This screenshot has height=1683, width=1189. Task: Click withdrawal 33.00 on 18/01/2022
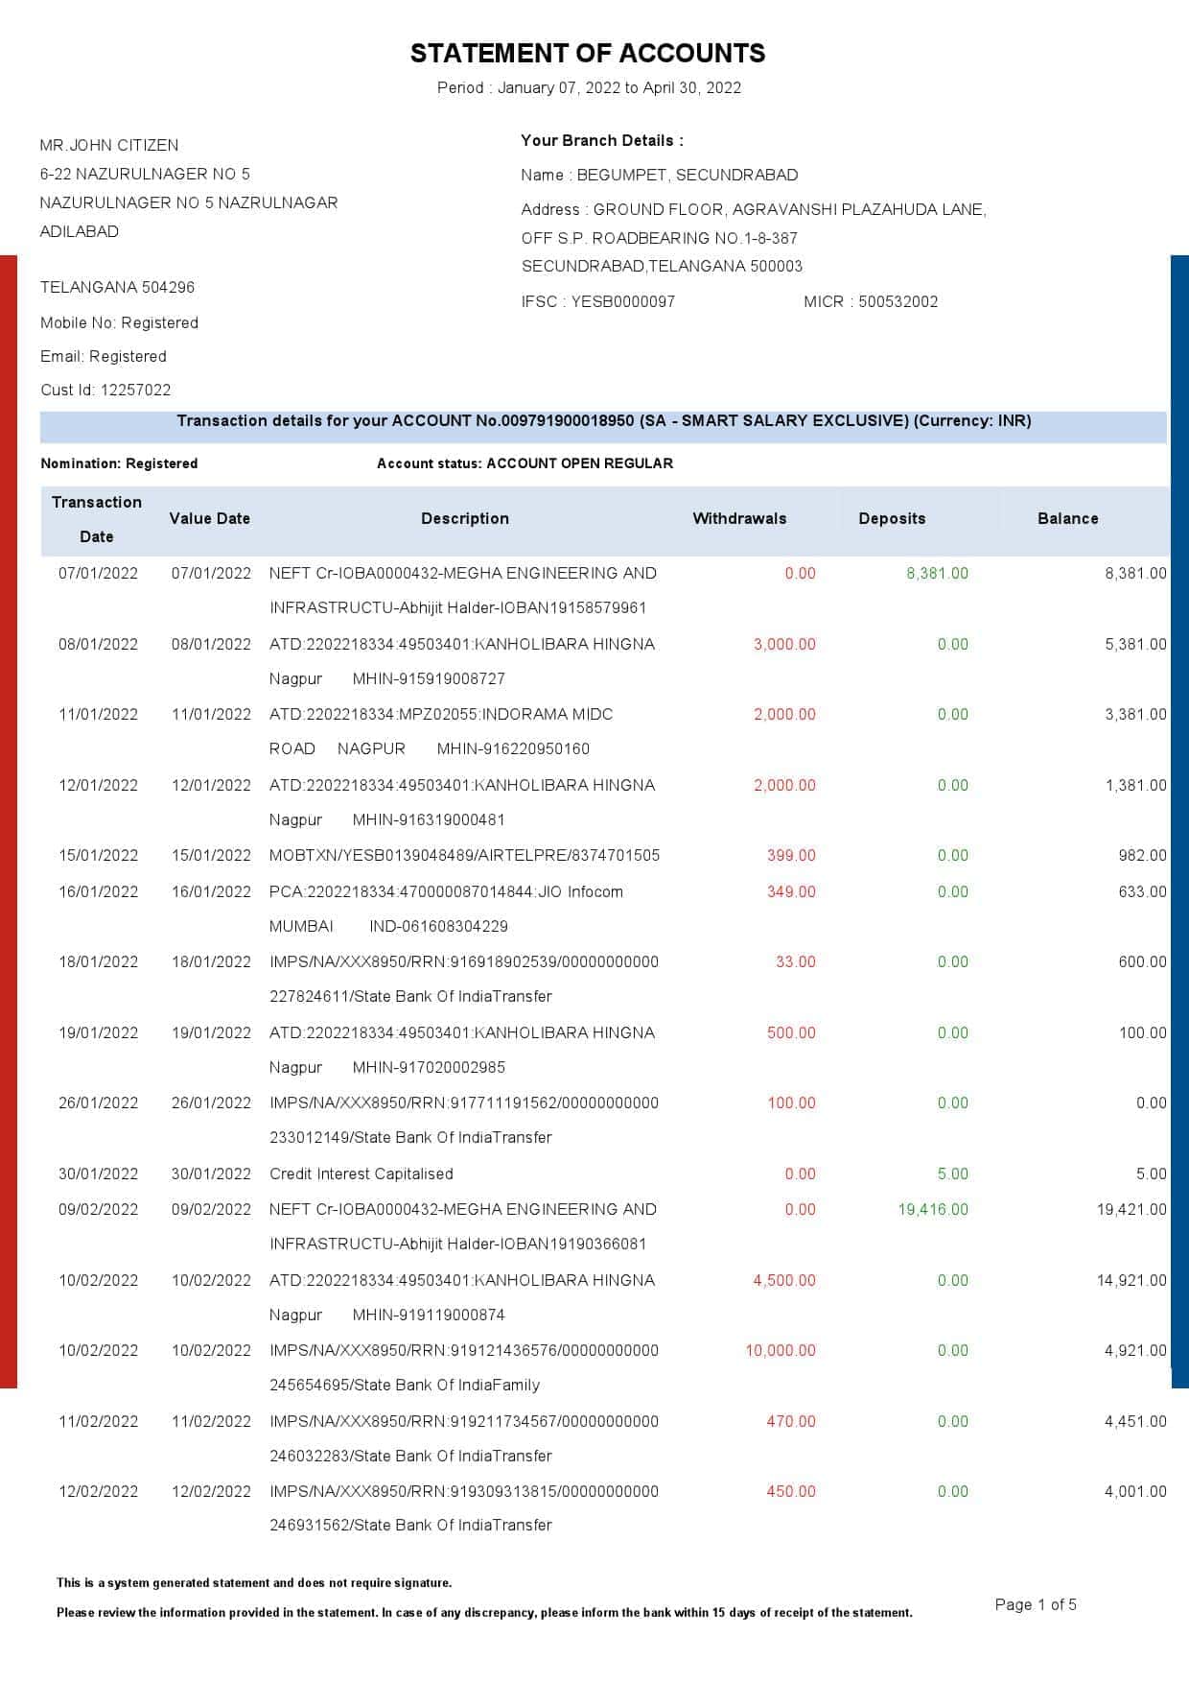tap(796, 961)
